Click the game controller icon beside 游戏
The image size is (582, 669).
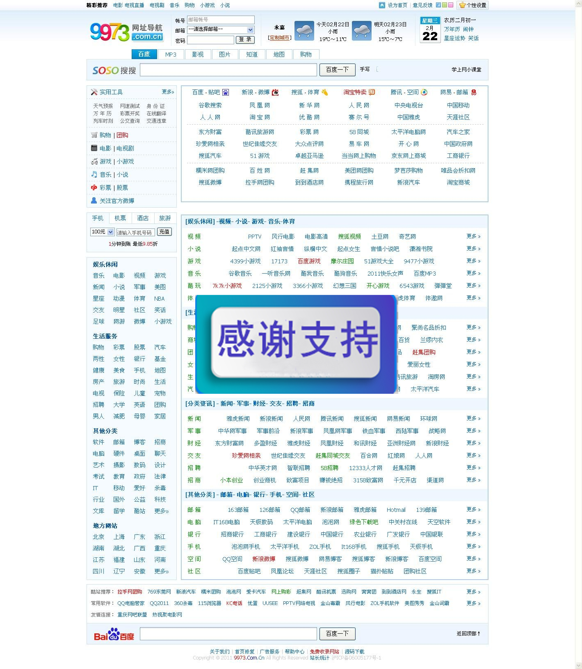pos(94,161)
